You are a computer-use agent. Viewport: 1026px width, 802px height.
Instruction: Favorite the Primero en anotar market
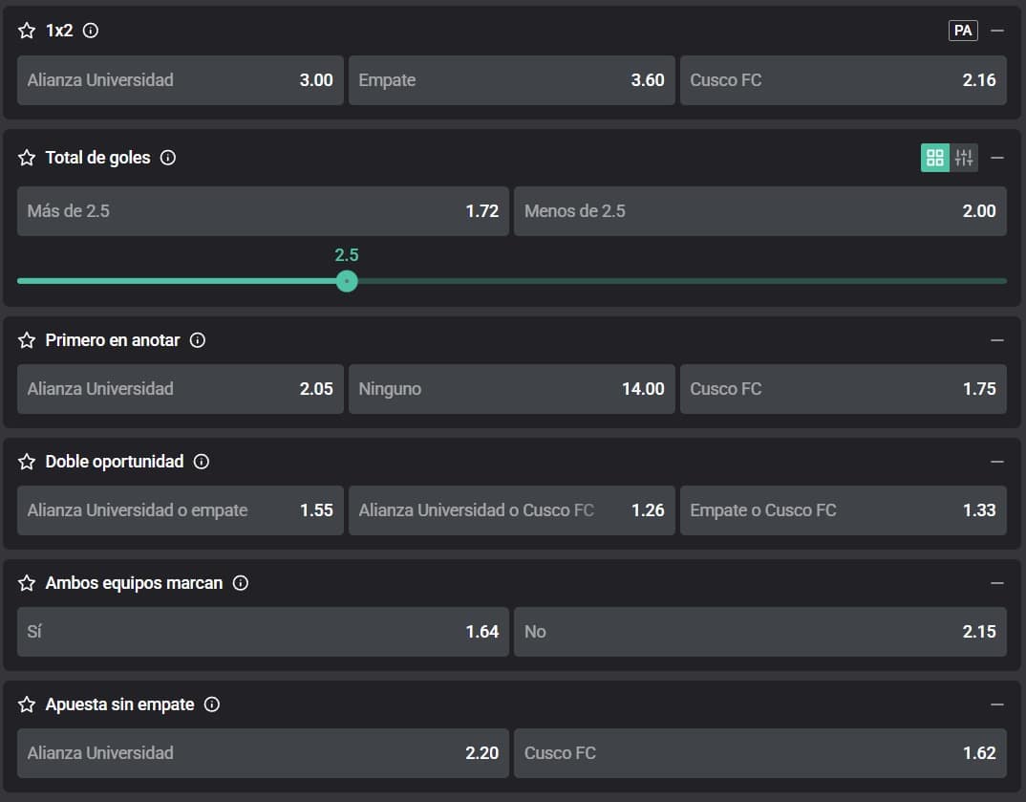[x=27, y=340]
